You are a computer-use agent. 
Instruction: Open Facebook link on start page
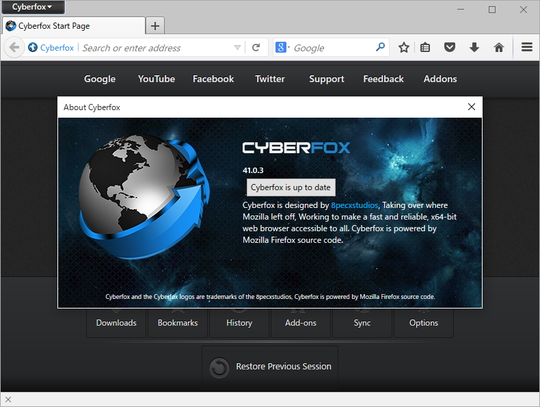pyautogui.click(x=213, y=79)
